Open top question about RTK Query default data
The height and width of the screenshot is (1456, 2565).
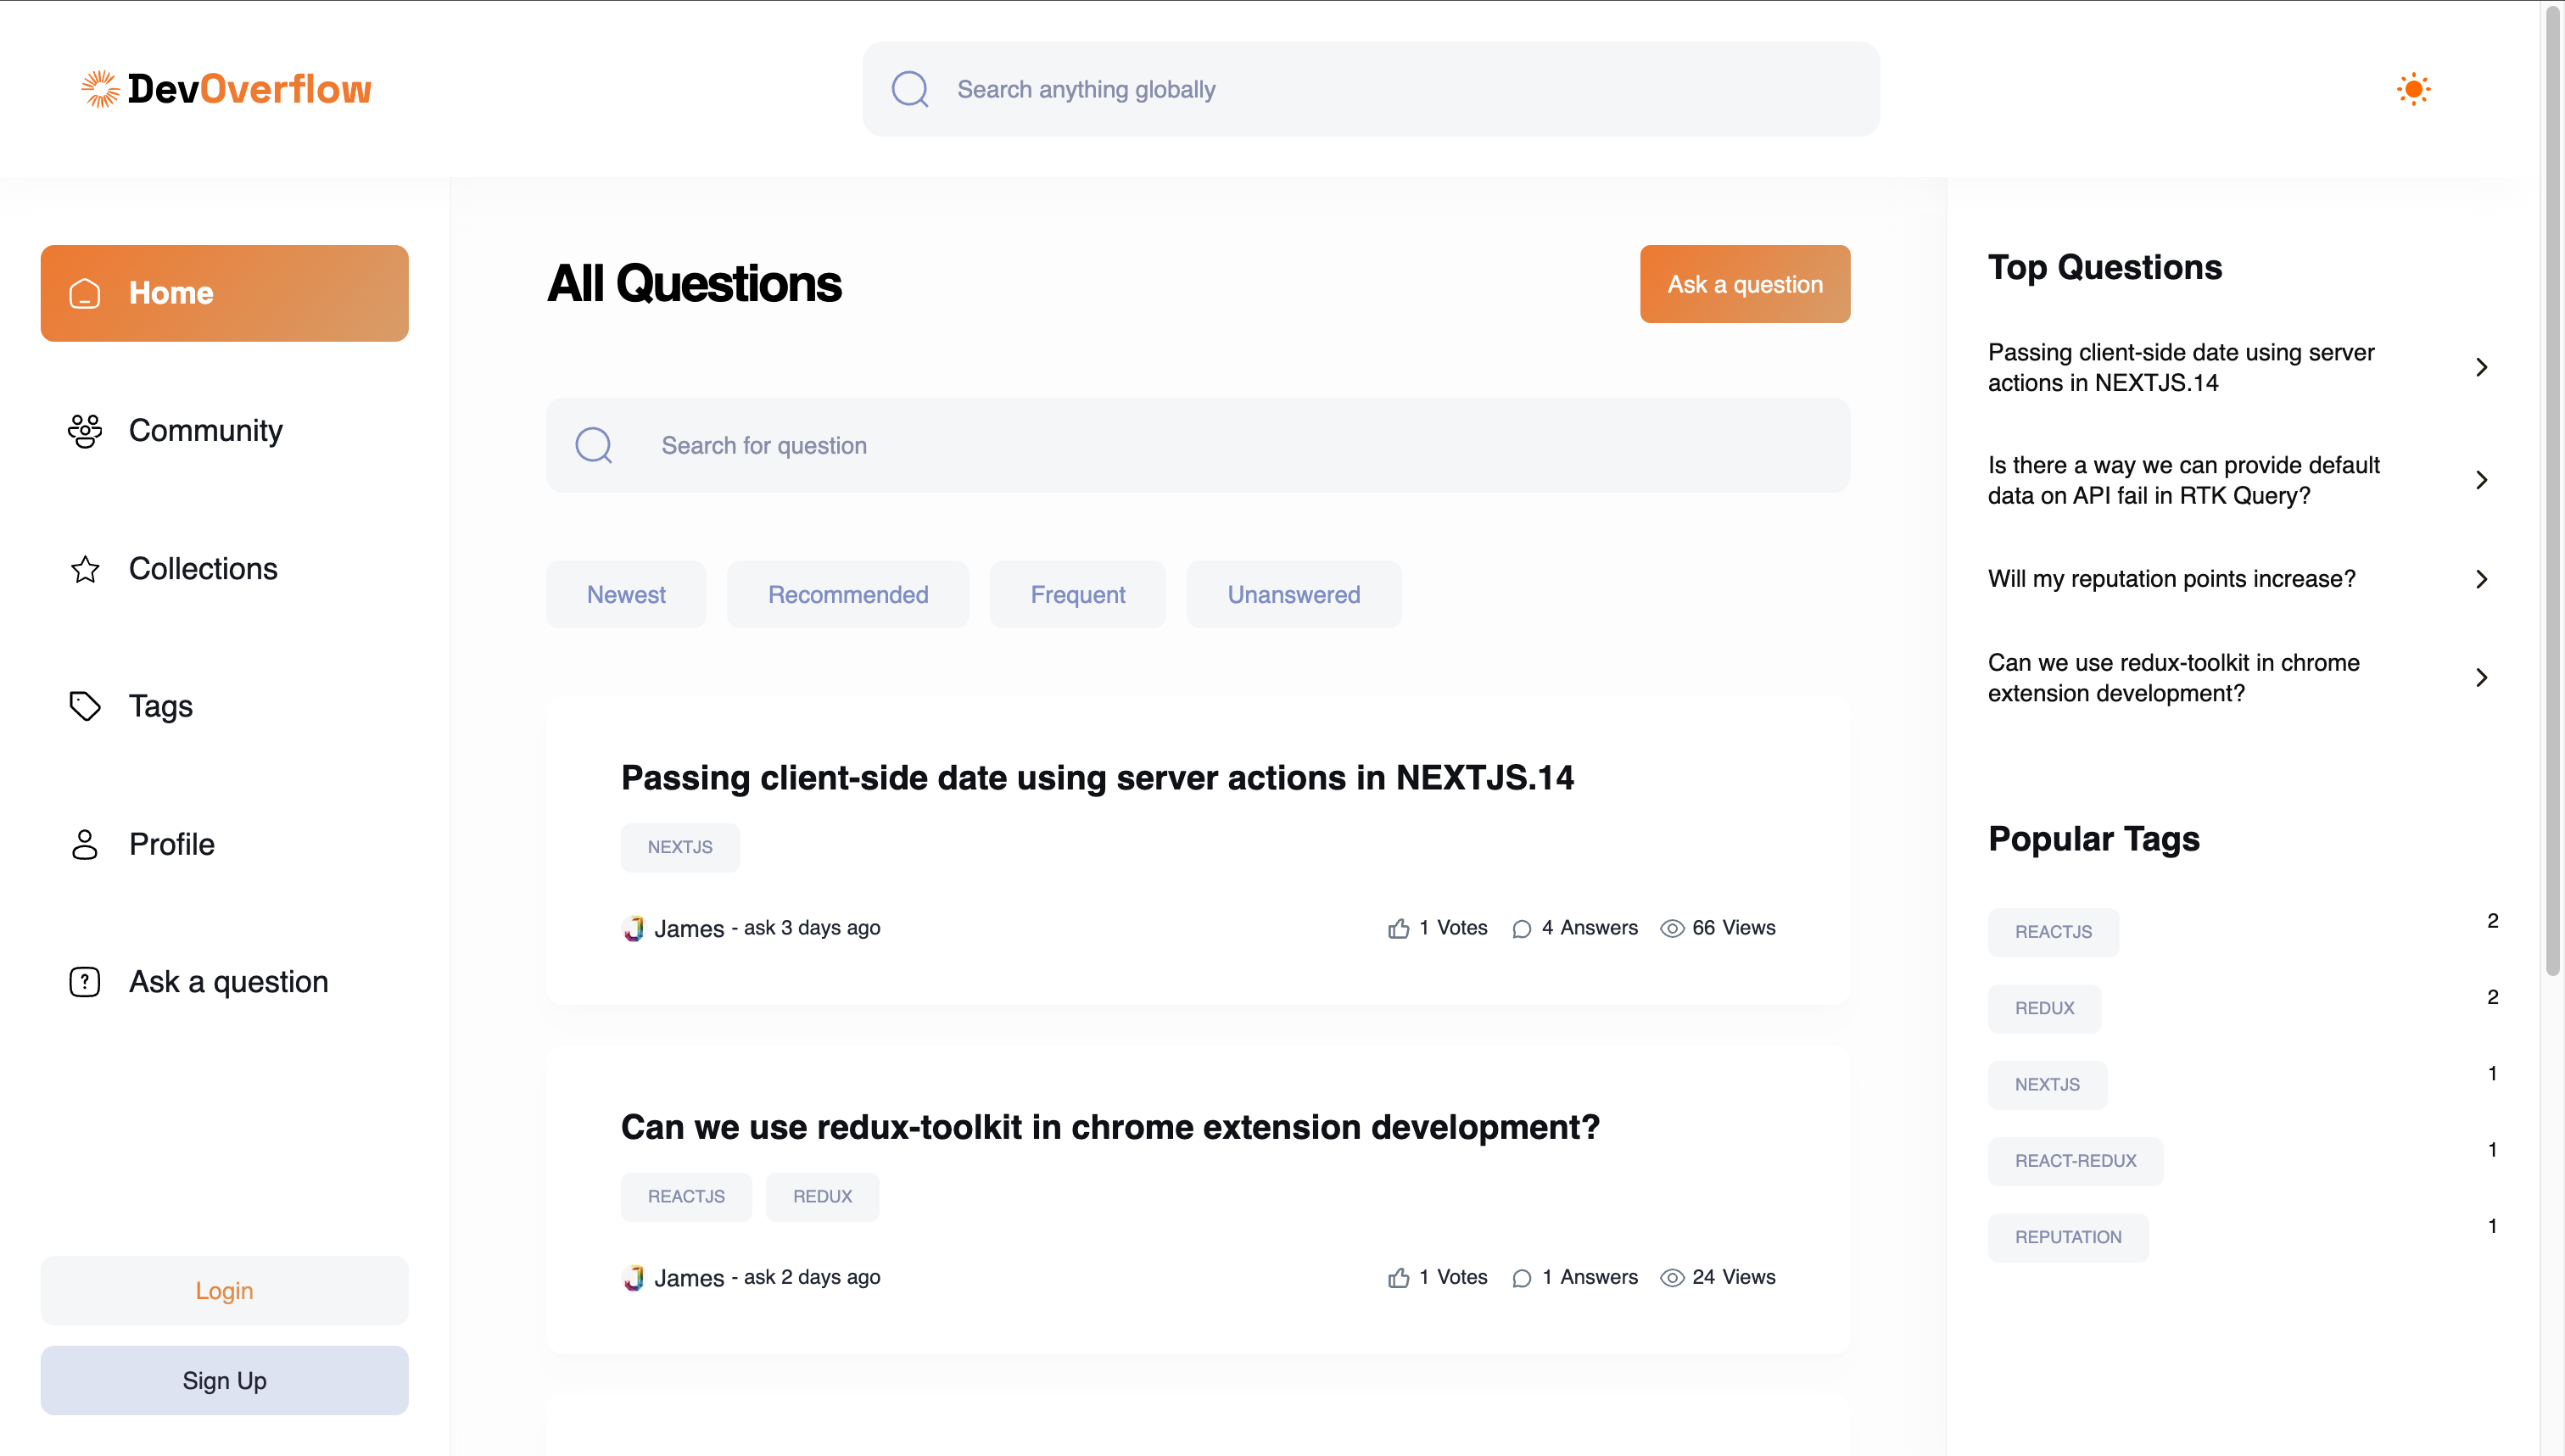pyautogui.click(x=2183, y=480)
